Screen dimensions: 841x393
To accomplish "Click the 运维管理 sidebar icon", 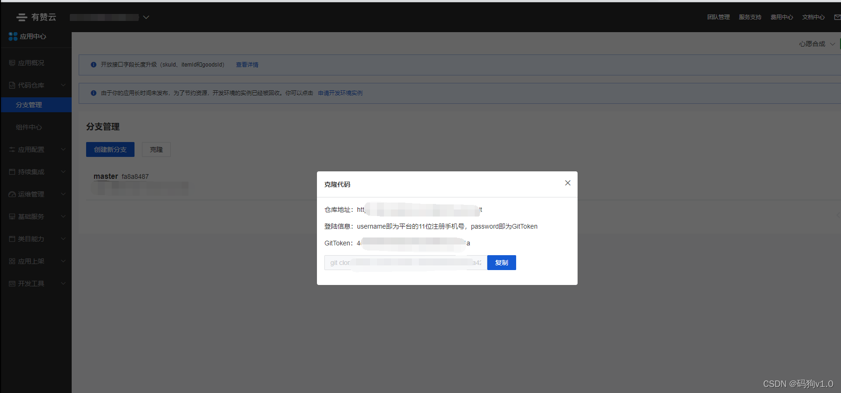I will tap(12, 194).
